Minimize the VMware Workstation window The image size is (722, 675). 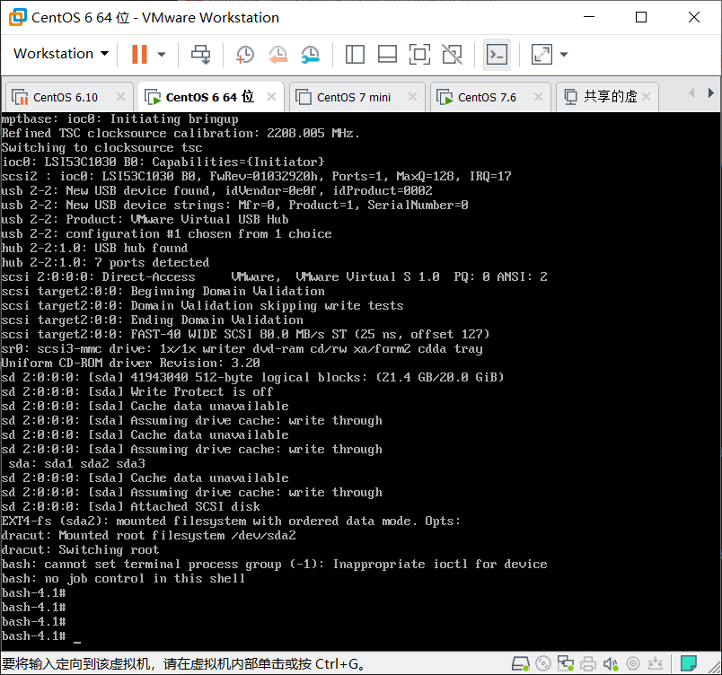pyautogui.click(x=589, y=17)
